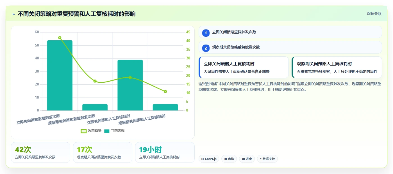Click the tallest bar for 立即关闭策略重复触发次数
Viewport: 393px width, 174px height.
(60, 75)
